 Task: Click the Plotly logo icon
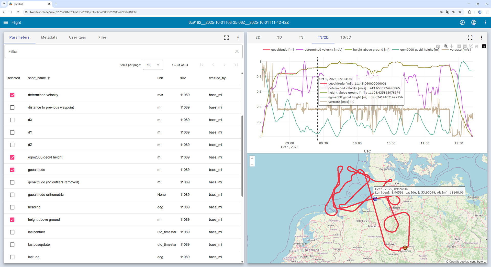[x=484, y=46]
